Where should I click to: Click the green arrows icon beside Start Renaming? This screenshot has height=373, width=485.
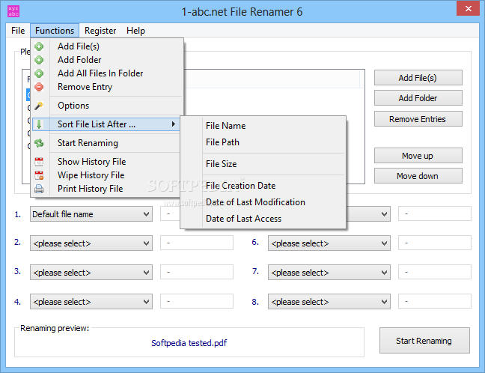click(x=39, y=143)
